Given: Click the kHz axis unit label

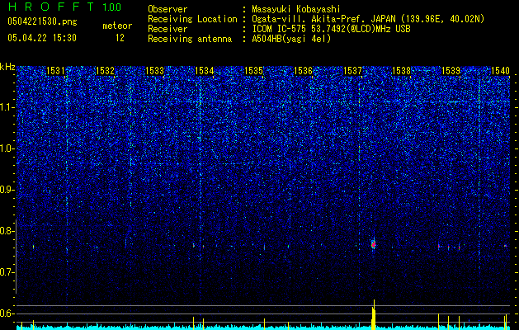Looking at the screenshot, I should coord(7,67).
